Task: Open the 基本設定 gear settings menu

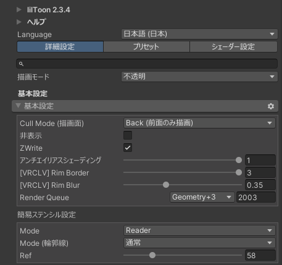Action: pos(271,106)
